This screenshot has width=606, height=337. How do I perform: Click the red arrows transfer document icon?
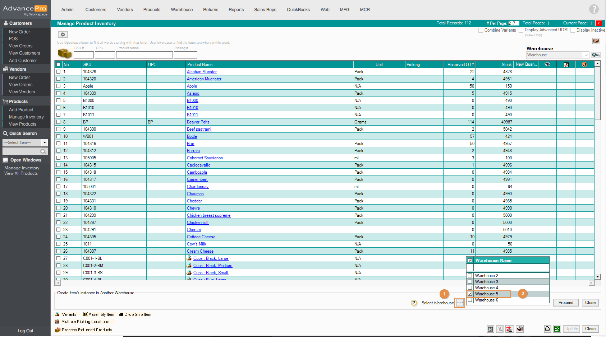pyautogui.click(x=509, y=329)
